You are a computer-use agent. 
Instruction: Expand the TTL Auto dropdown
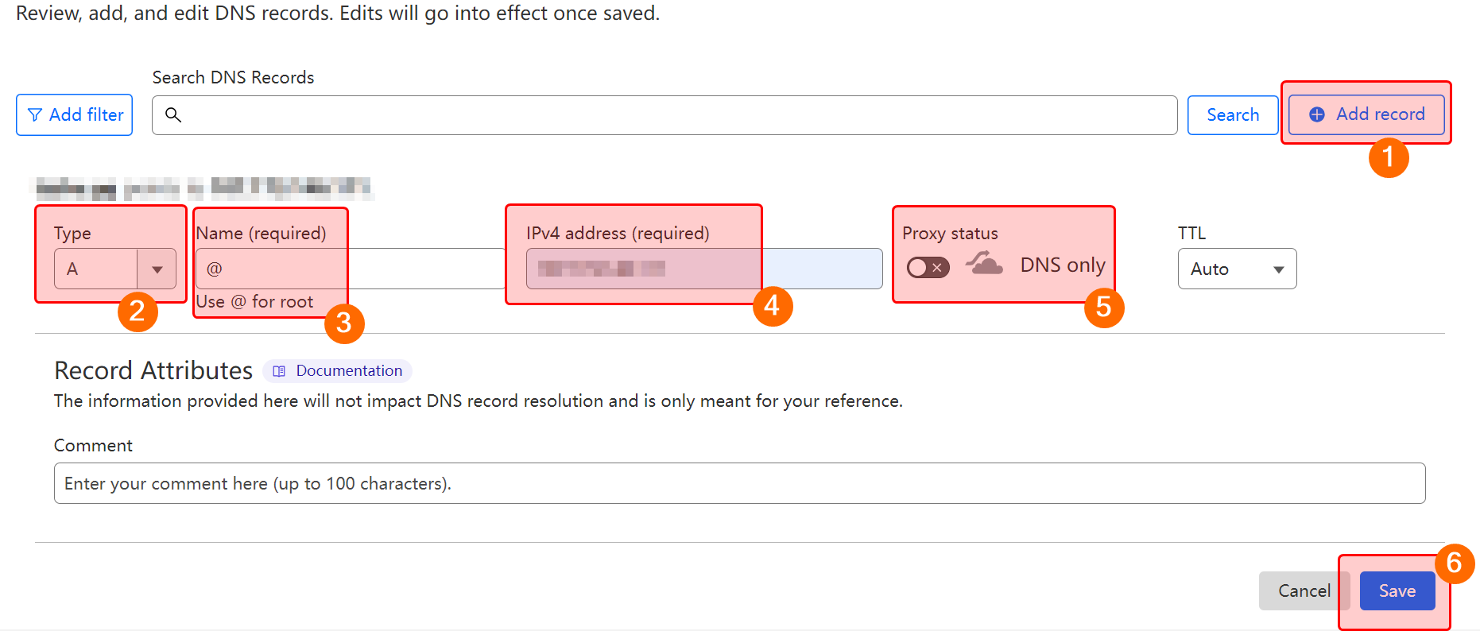tap(1237, 269)
